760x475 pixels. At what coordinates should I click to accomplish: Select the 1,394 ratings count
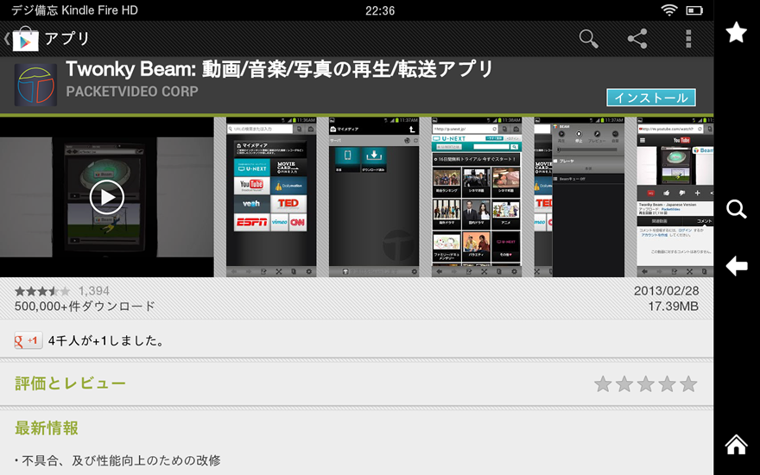pyautogui.click(x=93, y=291)
